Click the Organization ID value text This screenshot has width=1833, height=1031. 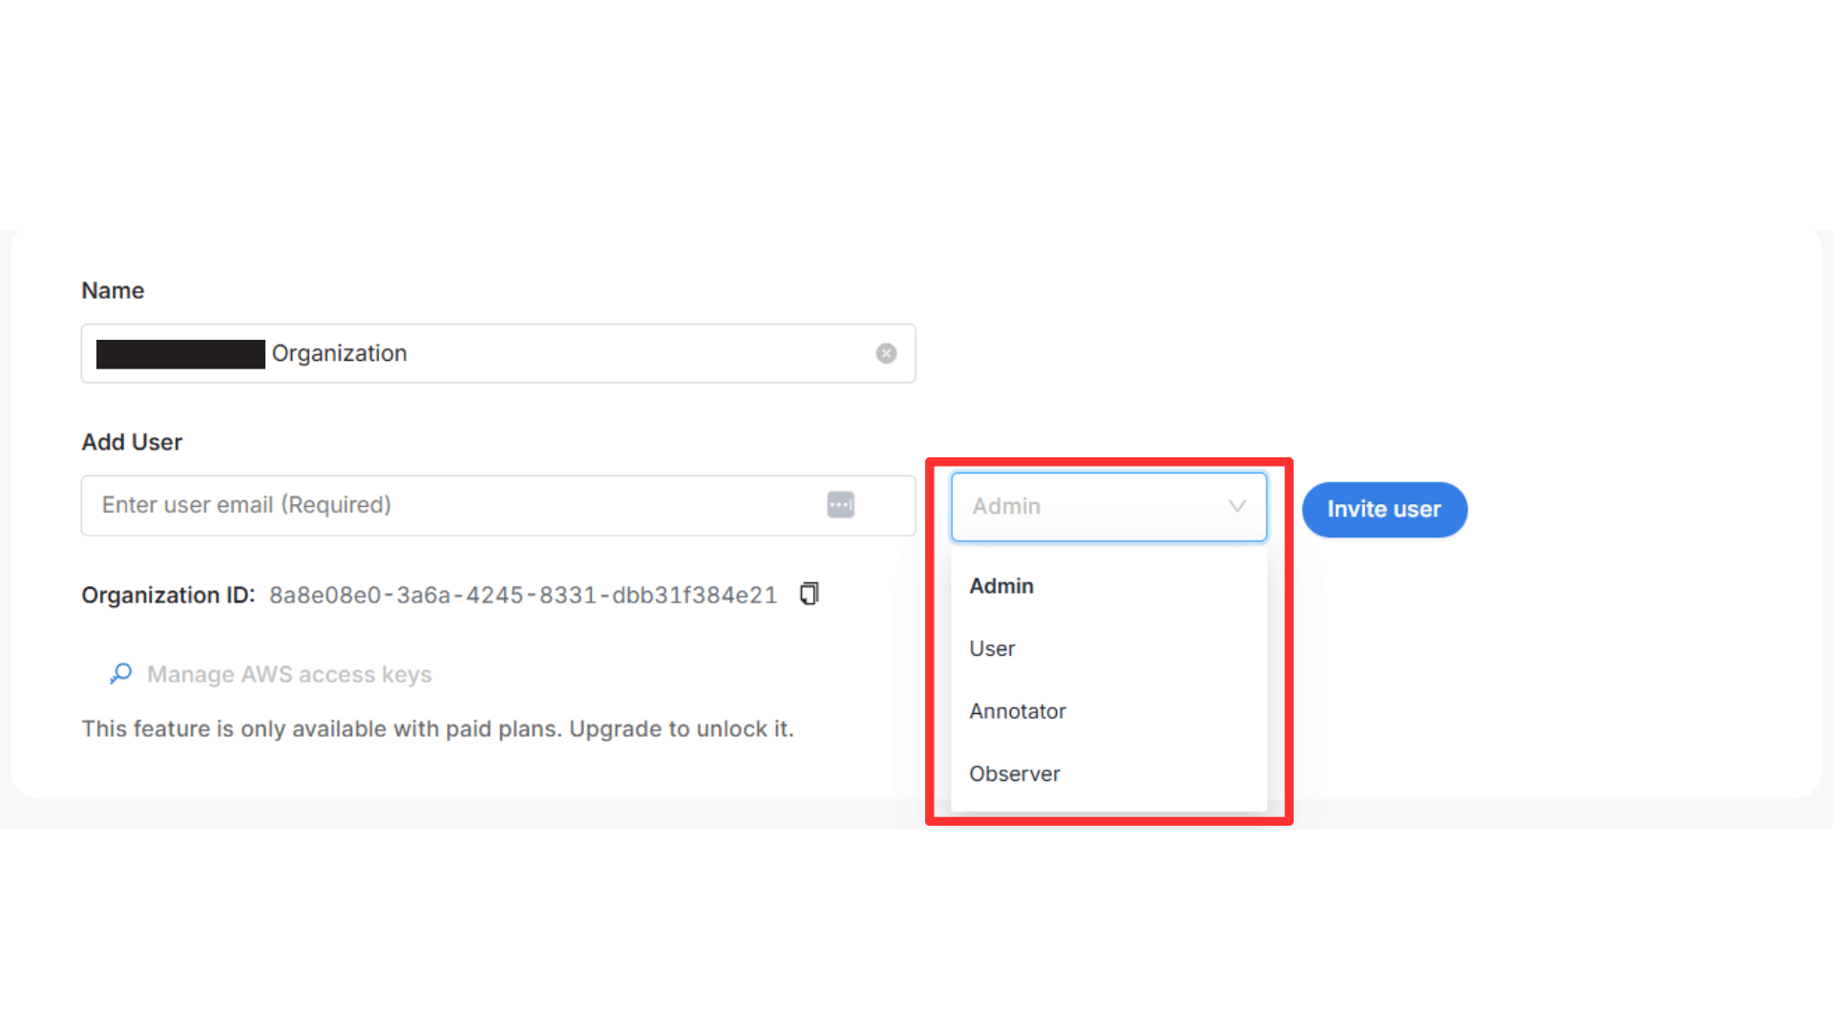[x=522, y=596]
